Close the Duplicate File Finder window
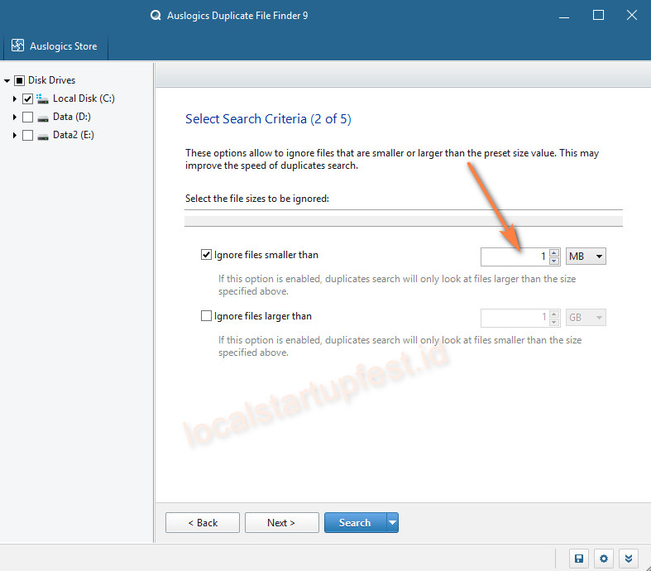This screenshot has height=571, width=651. [x=632, y=16]
